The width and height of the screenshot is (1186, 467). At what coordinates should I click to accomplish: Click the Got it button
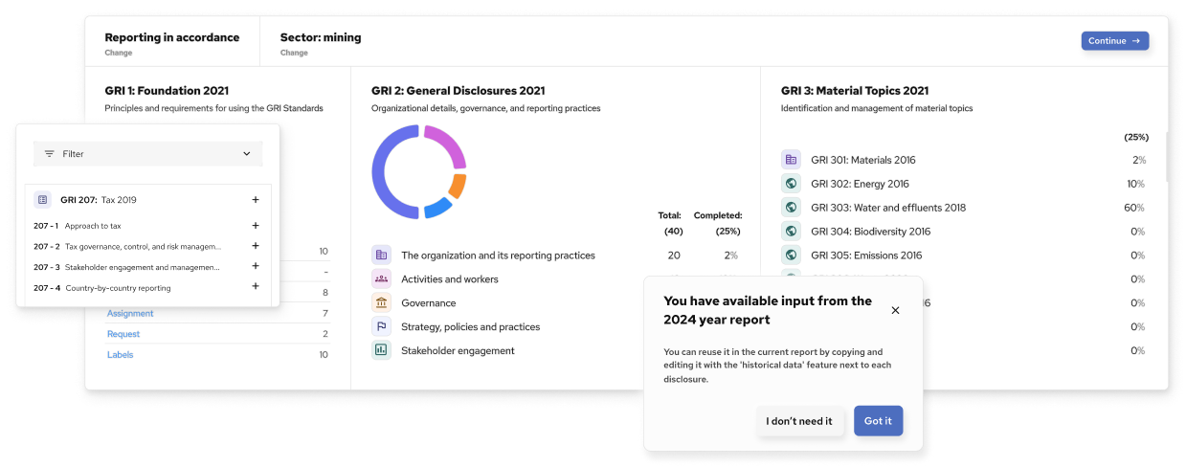click(878, 421)
